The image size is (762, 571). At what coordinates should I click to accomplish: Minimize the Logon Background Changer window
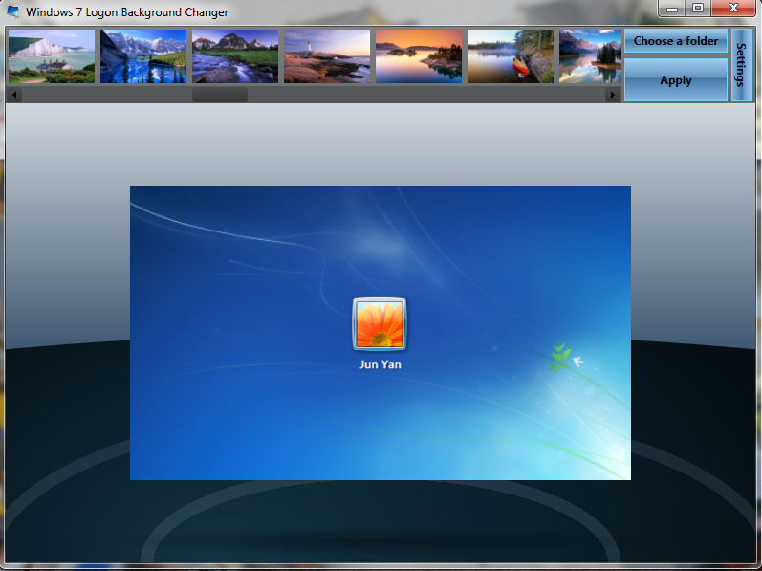click(x=672, y=8)
